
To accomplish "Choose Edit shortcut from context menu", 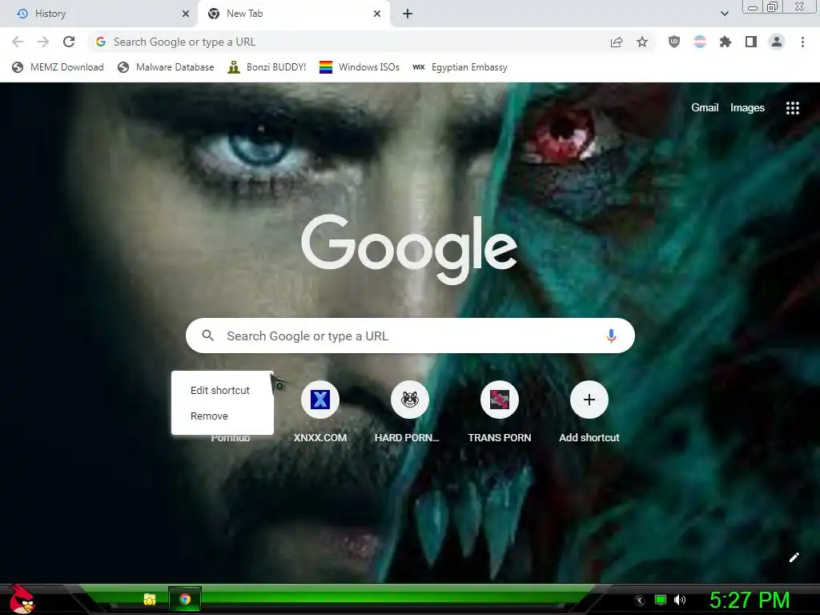I will [x=223, y=390].
